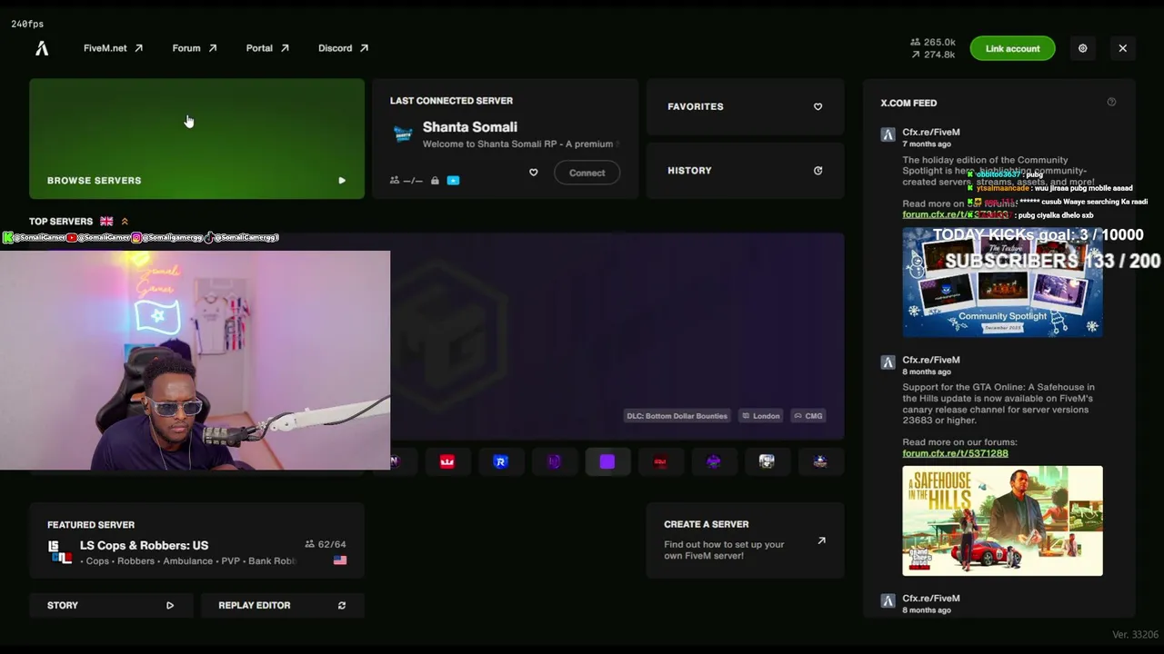Open the Create a Server card
The height and width of the screenshot is (654, 1164).
[745, 541]
